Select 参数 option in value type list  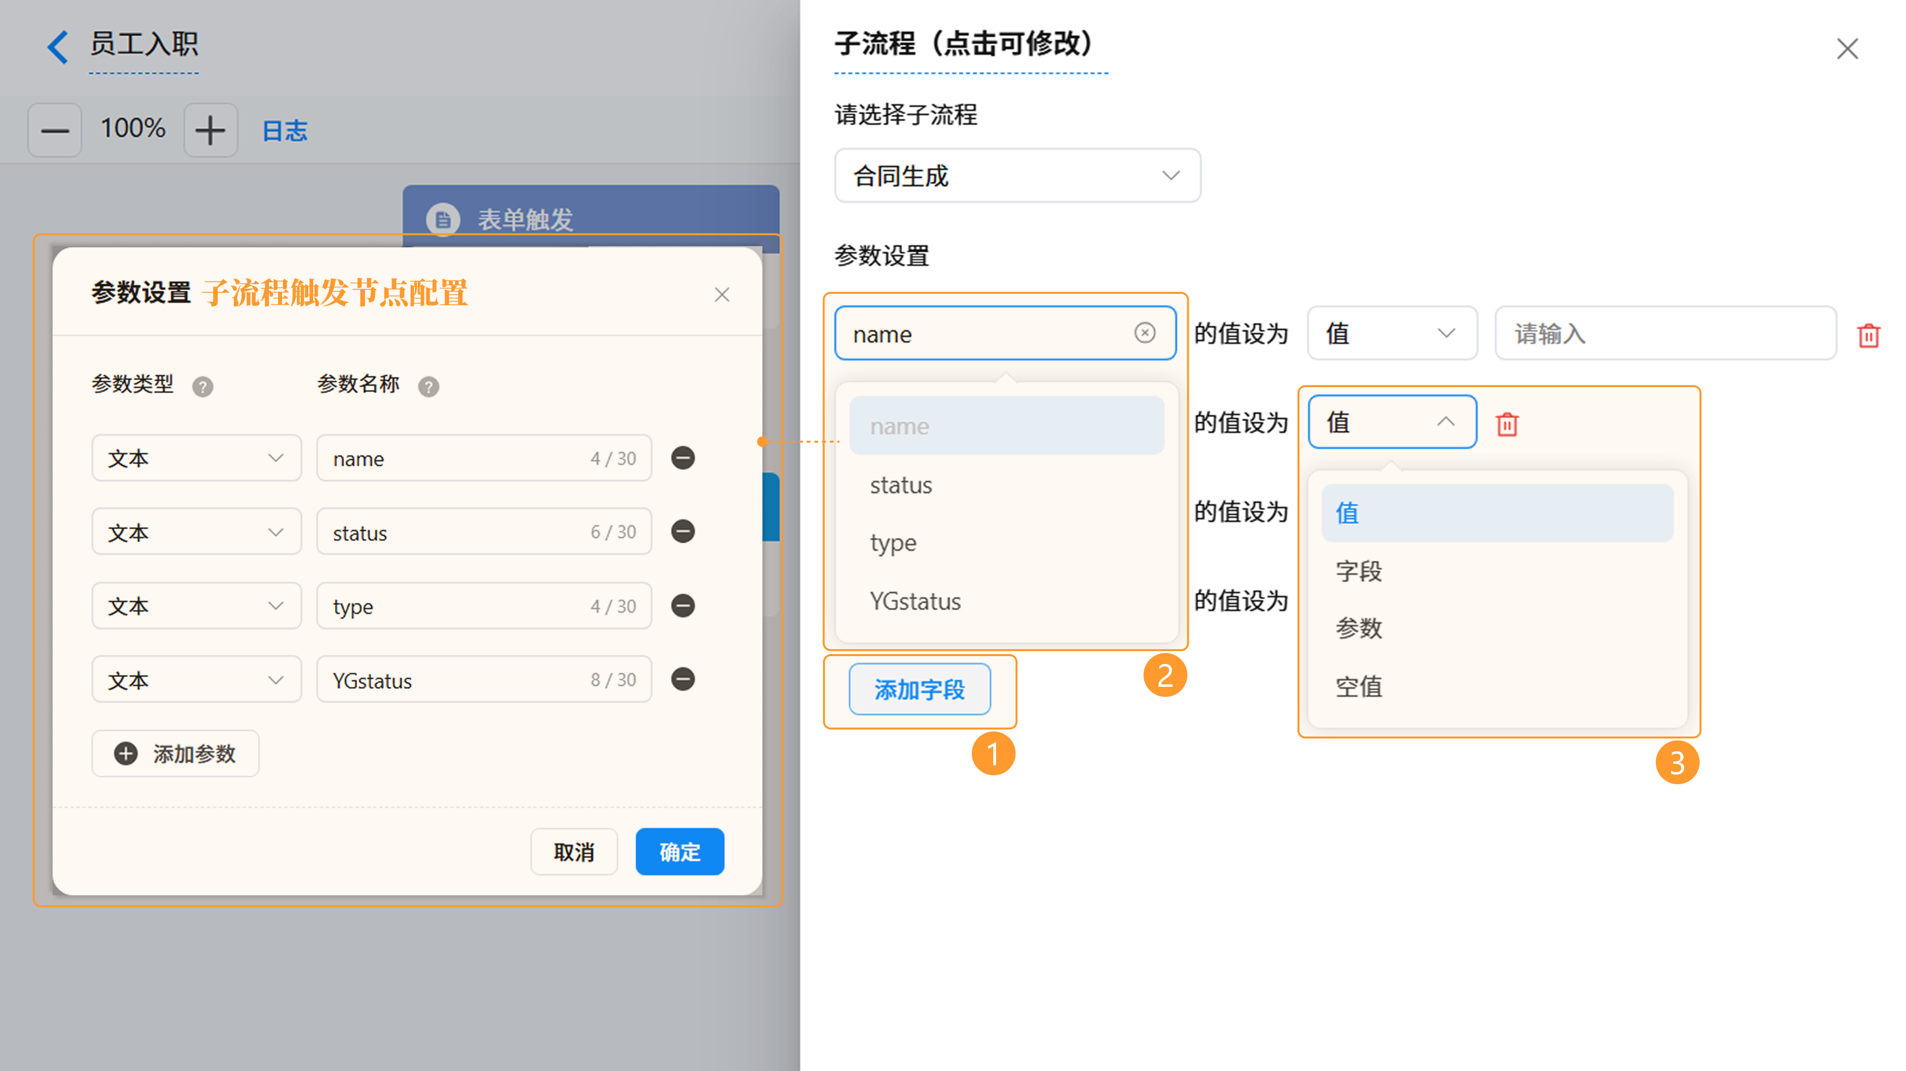pyautogui.click(x=1498, y=629)
